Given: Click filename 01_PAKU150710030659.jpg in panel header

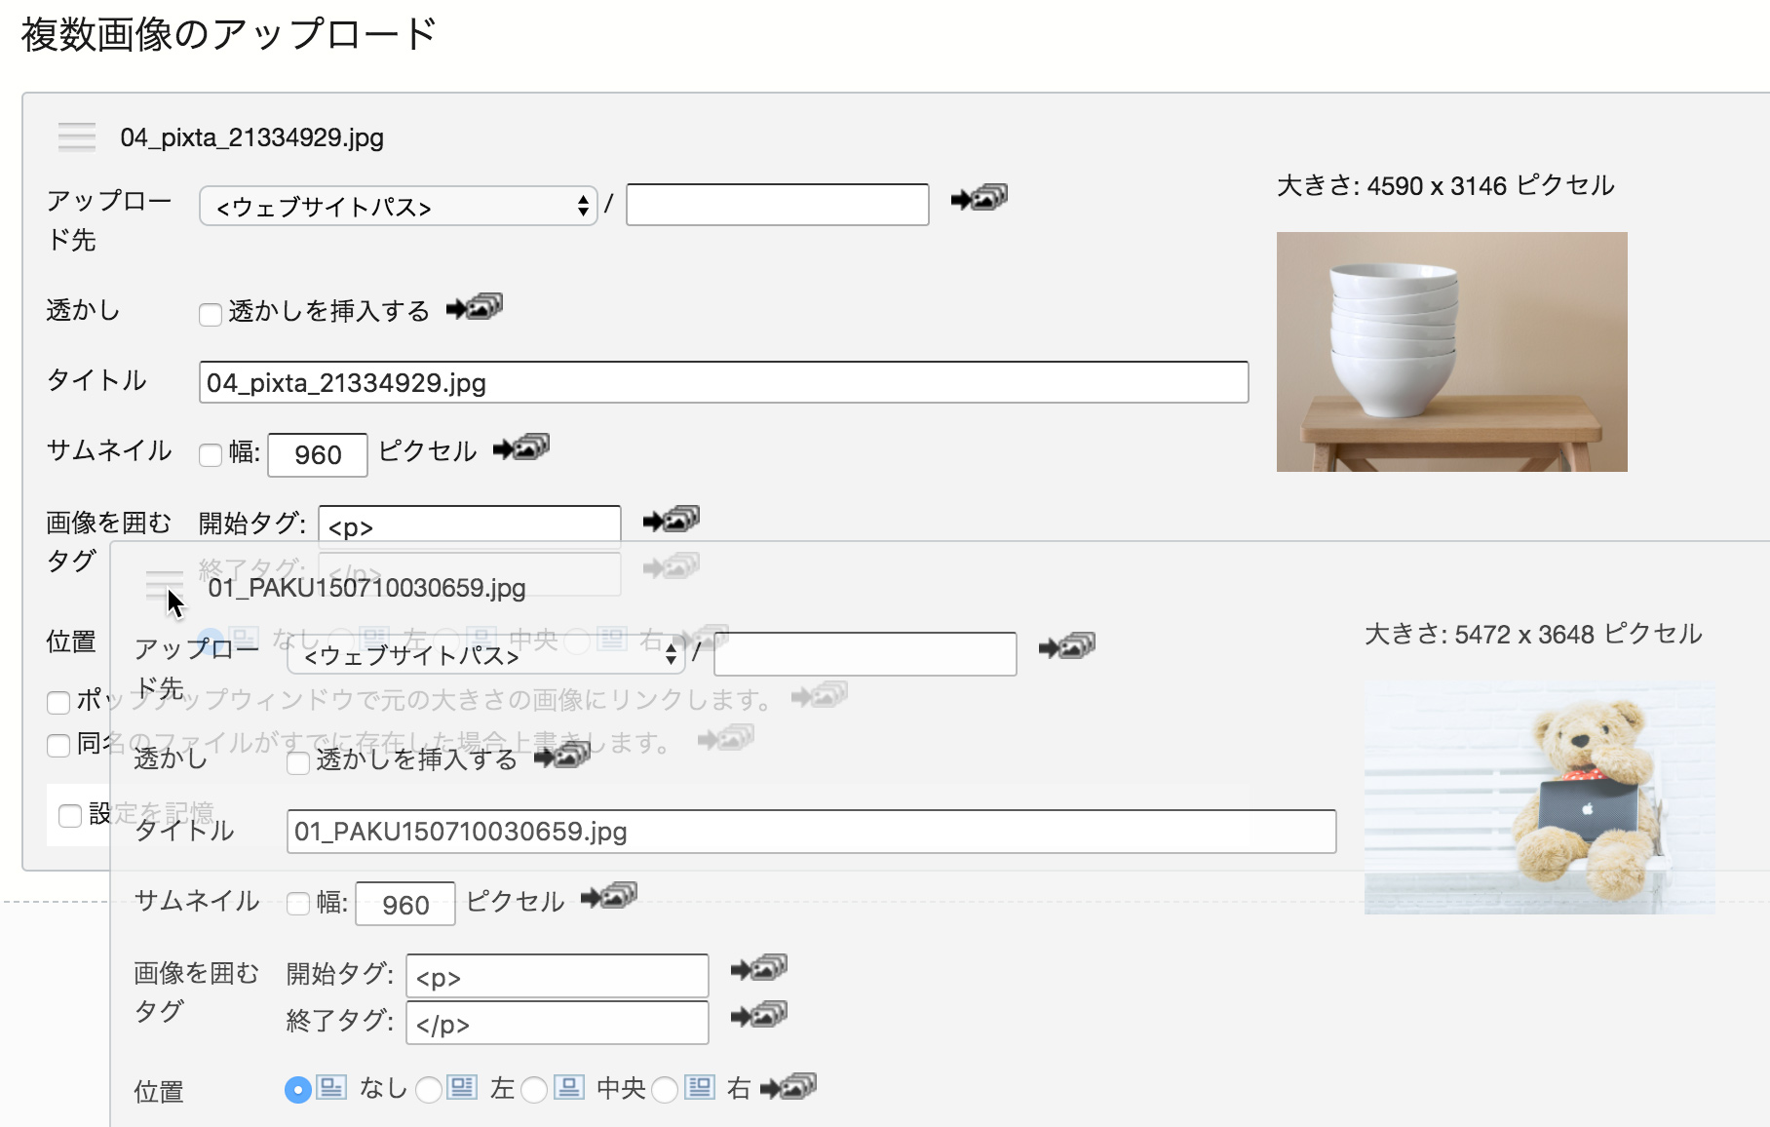Looking at the screenshot, I should tap(367, 588).
